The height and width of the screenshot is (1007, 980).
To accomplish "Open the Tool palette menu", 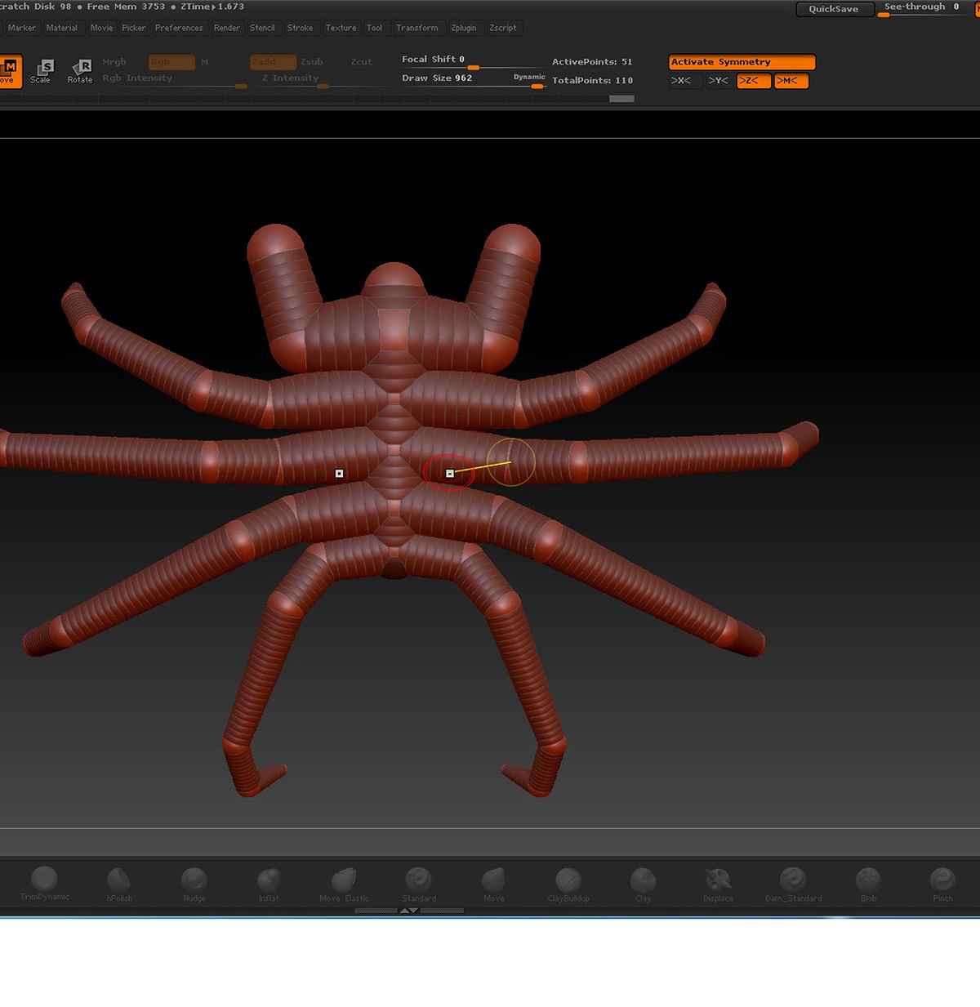I will [375, 28].
